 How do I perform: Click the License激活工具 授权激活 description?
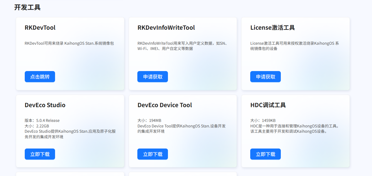(x=295, y=46)
